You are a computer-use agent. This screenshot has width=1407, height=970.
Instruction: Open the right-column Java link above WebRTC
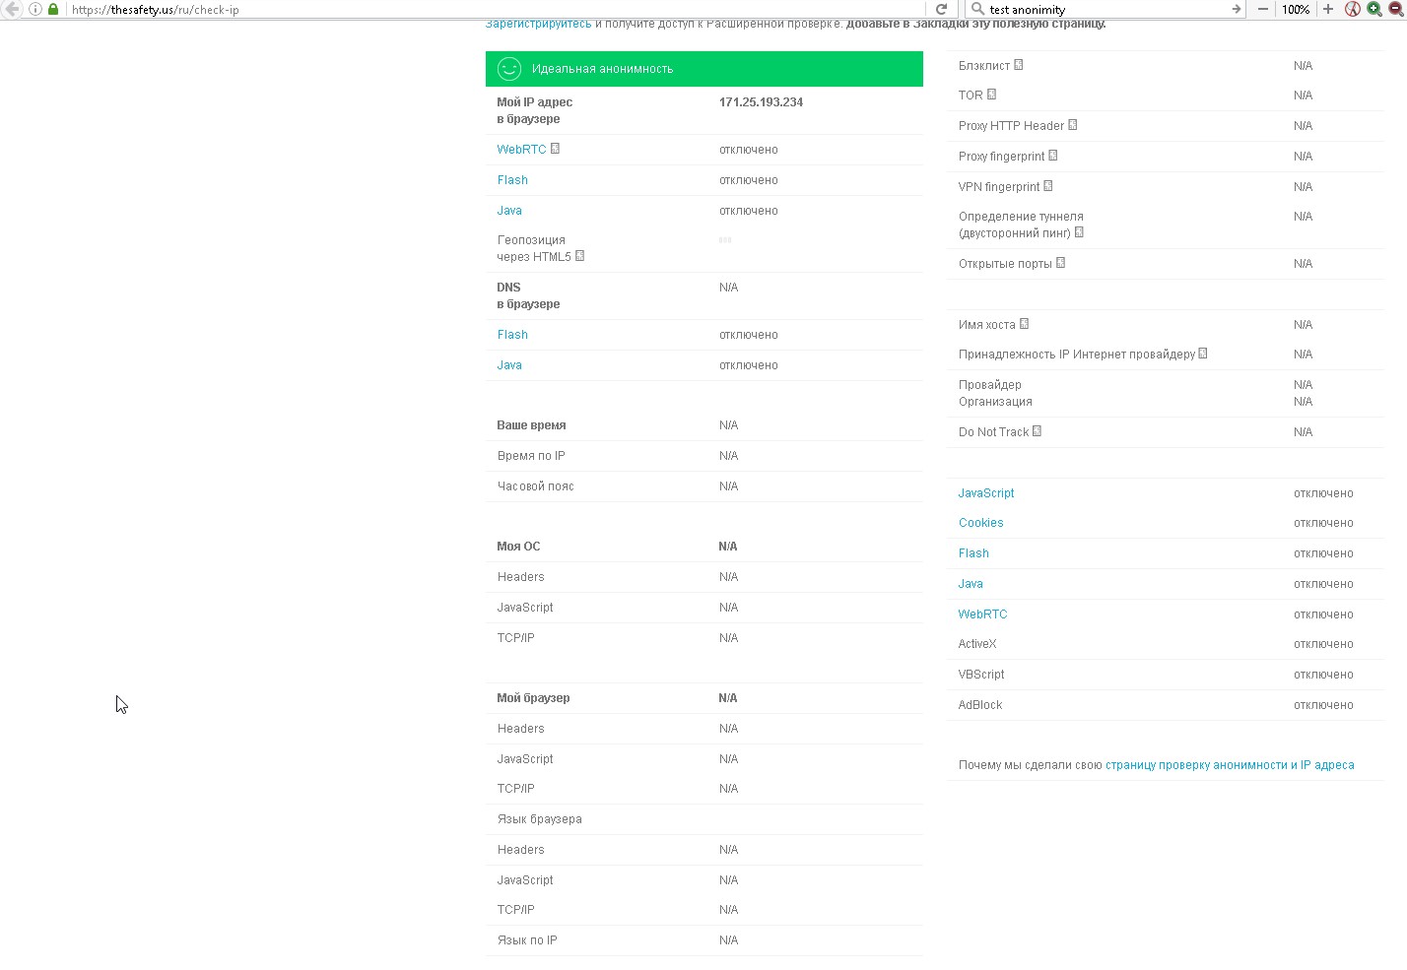point(971,584)
